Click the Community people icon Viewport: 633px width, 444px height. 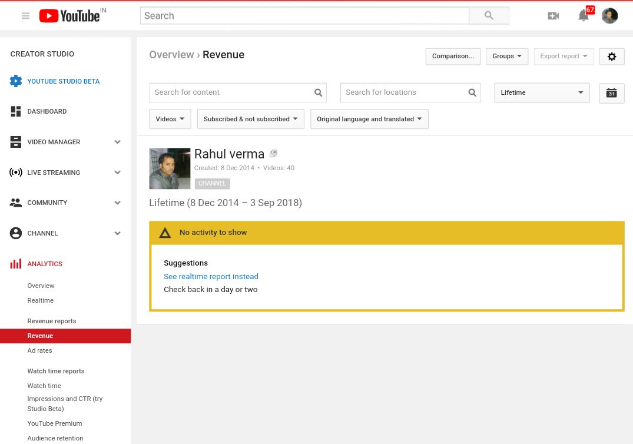tap(16, 203)
